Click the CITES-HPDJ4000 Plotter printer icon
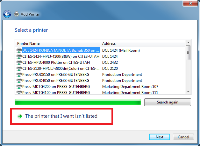200x146 pixels. [x=19, y=62]
